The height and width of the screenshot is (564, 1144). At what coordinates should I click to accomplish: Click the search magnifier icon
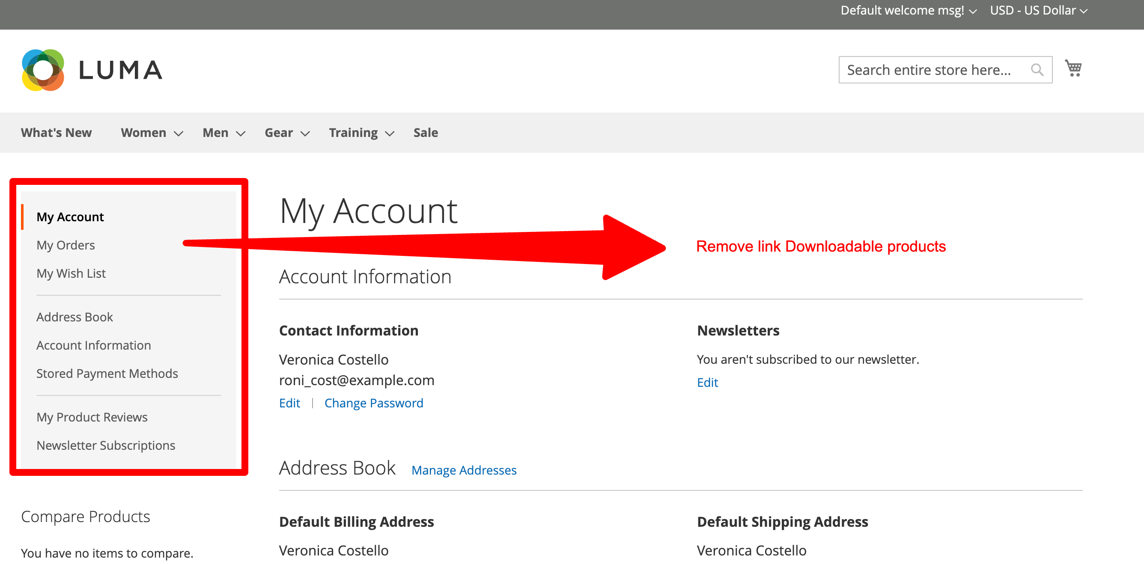pos(1037,70)
